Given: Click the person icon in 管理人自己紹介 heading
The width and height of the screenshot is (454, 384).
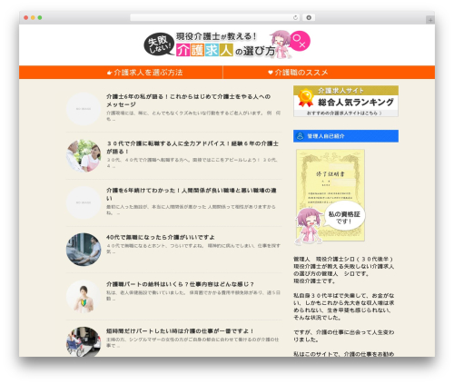Looking at the screenshot, I should [300, 136].
